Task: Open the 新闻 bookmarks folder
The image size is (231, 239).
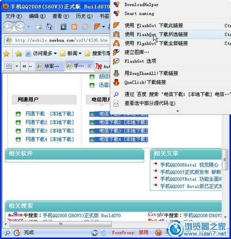Action: pyautogui.click(x=71, y=54)
